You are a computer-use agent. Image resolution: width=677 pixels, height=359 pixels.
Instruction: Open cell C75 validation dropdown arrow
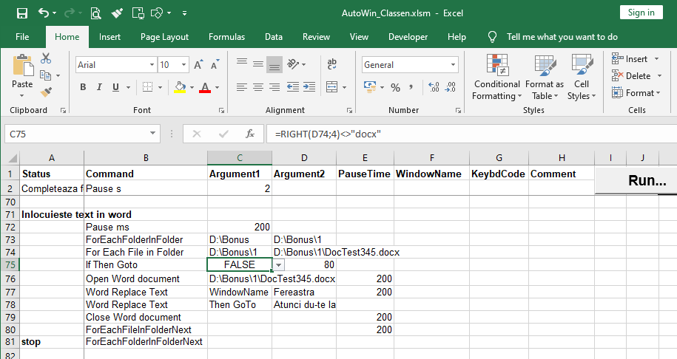279,265
